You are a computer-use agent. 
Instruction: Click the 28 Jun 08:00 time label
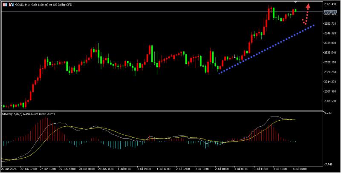pyautogui.click(x=87, y=169)
